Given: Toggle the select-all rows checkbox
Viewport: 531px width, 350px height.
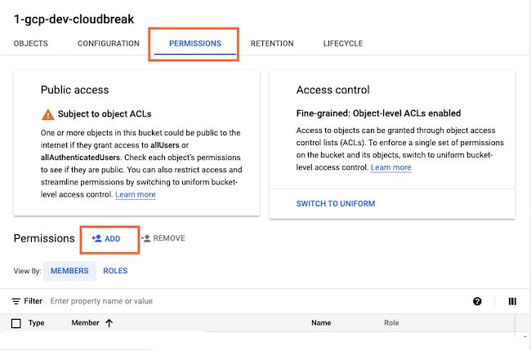Looking at the screenshot, I should tap(16, 323).
